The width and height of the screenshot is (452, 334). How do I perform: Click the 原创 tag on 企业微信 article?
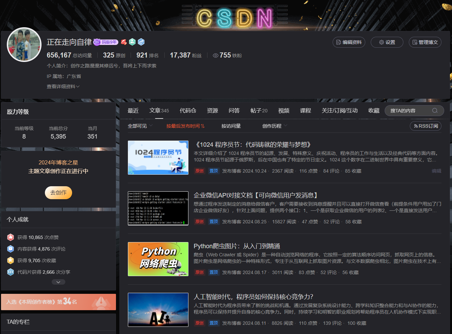199,222
